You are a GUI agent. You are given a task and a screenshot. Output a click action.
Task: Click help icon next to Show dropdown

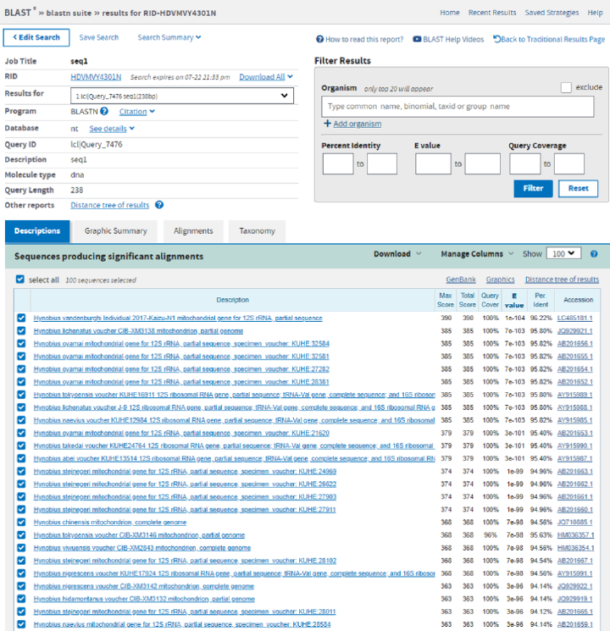tap(594, 254)
